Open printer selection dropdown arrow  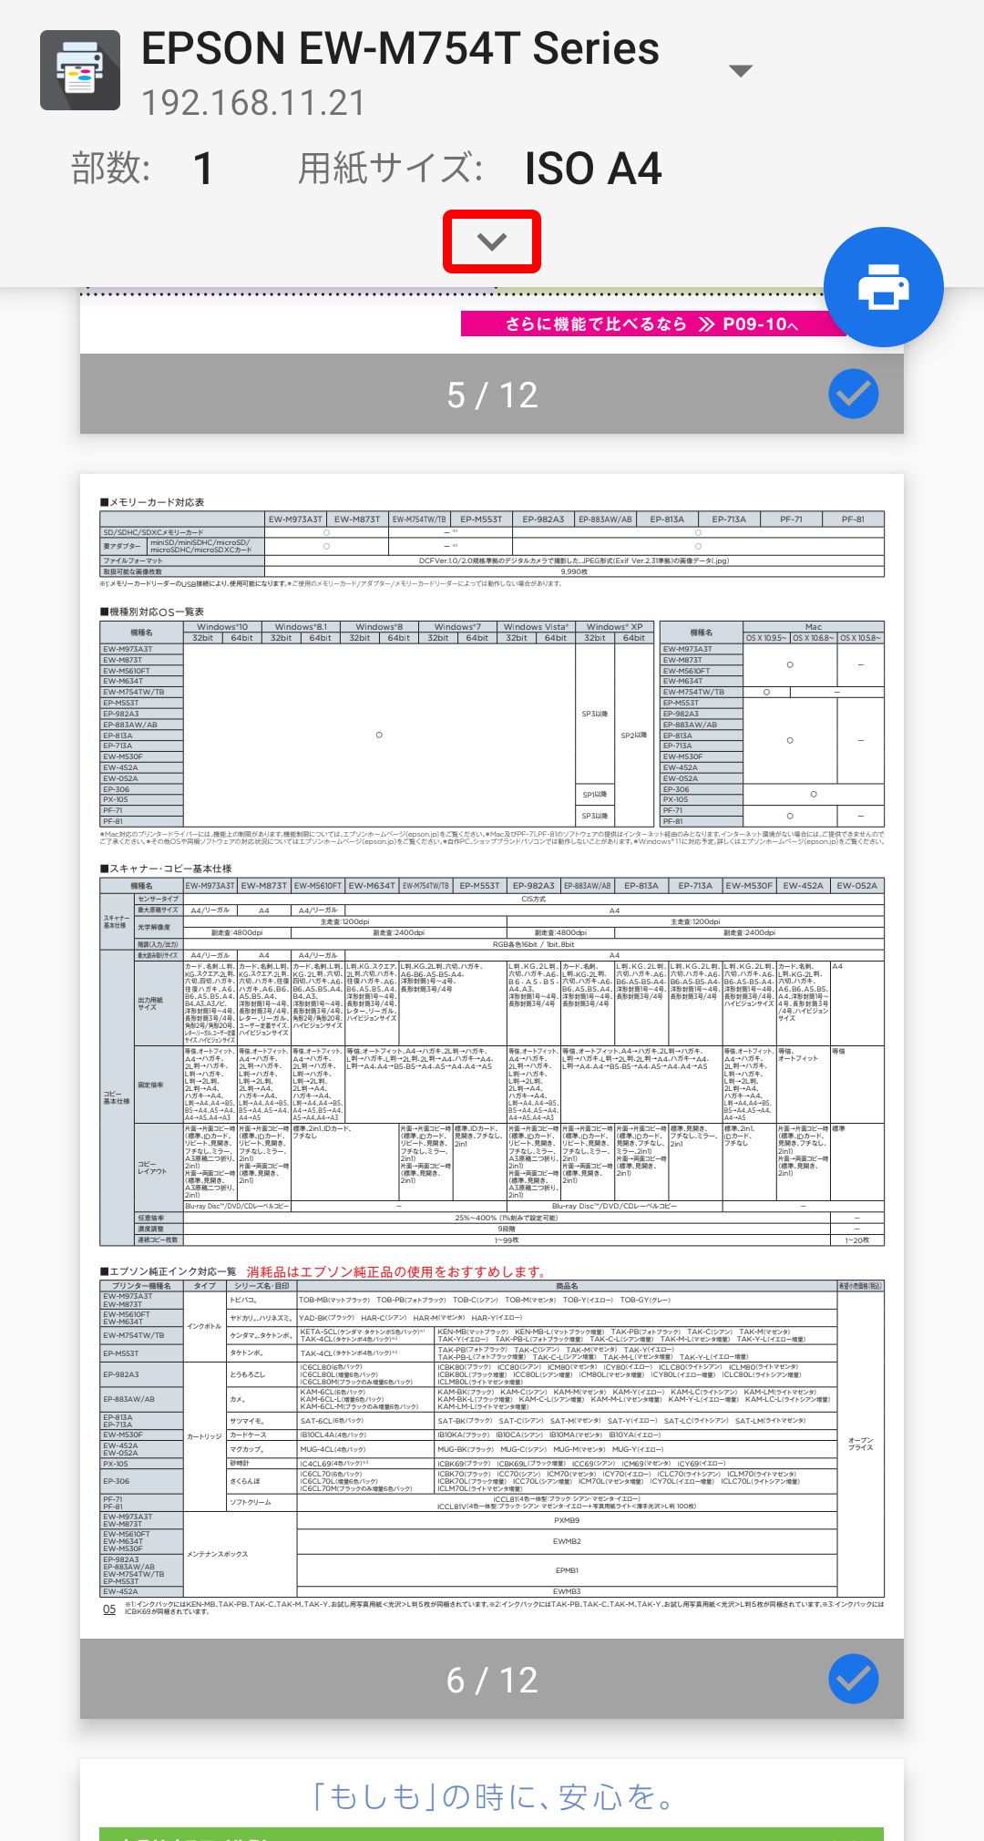click(x=742, y=71)
